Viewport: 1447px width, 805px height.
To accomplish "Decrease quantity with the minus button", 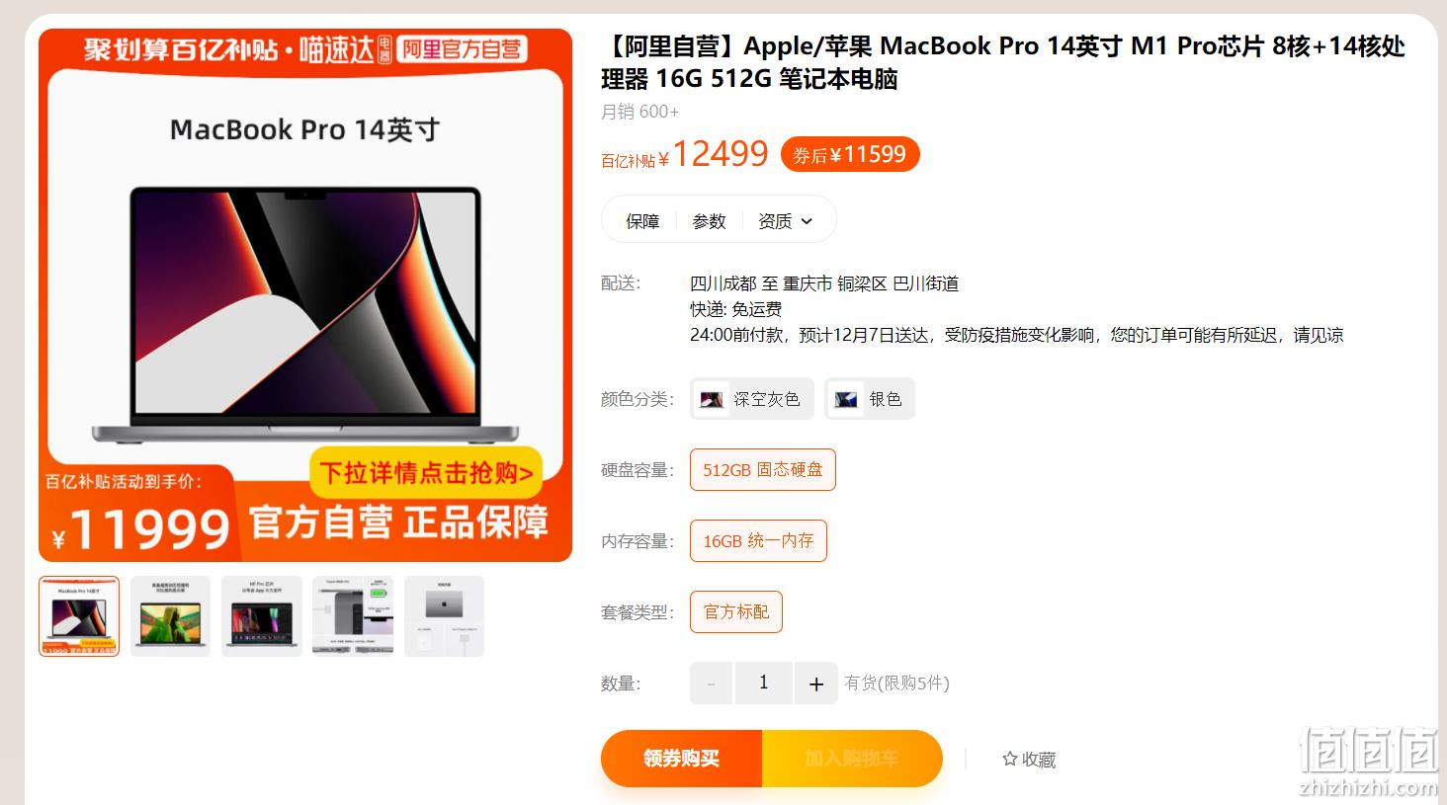I will (x=711, y=684).
